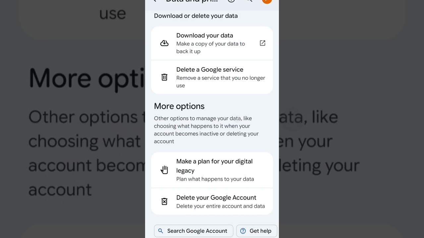Click the hand icon for digital legacy
The height and width of the screenshot is (238, 424).
pos(164,170)
